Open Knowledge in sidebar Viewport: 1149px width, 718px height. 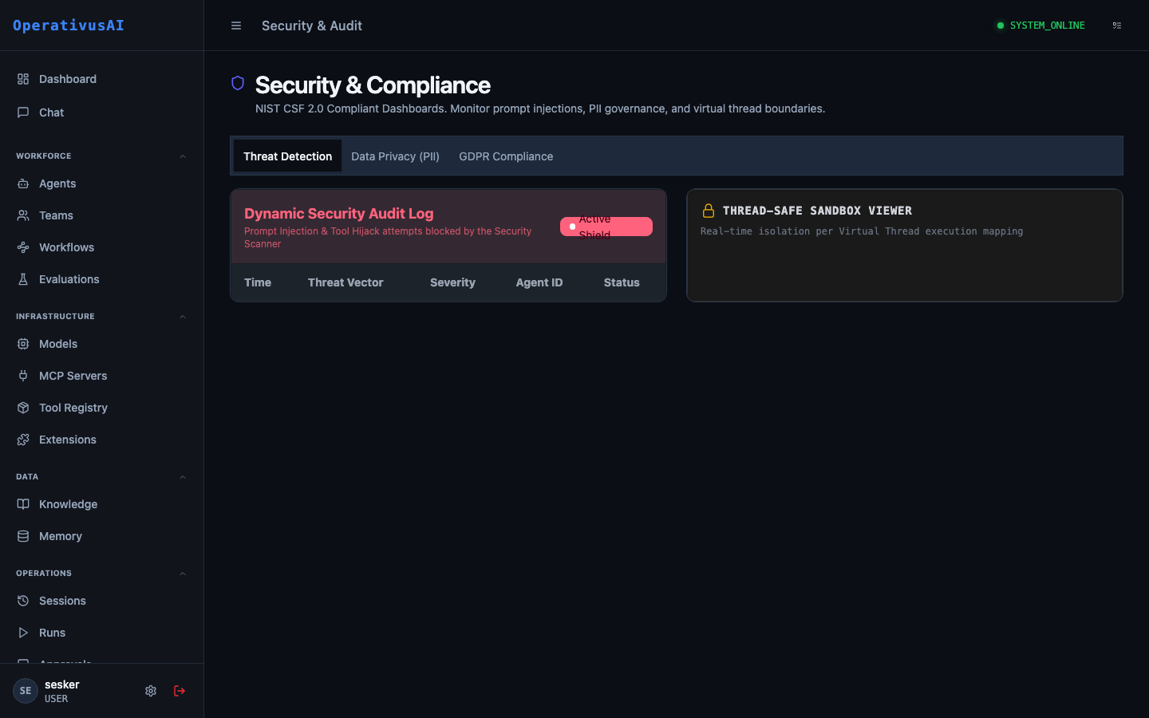point(101,504)
